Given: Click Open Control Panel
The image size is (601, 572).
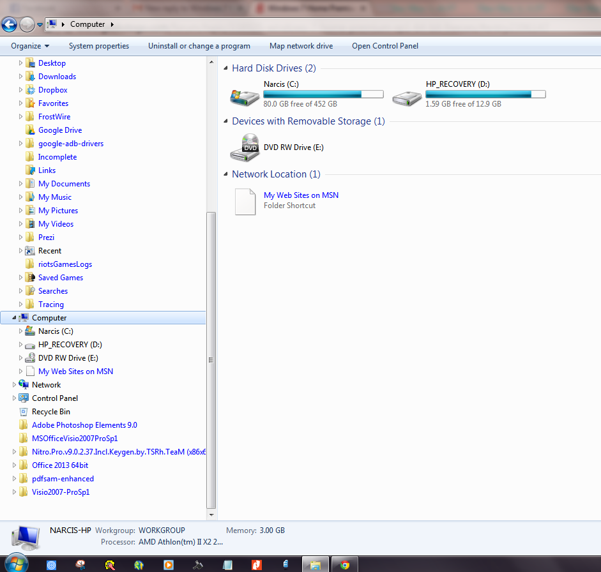Looking at the screenshot, I should point(385,46).
